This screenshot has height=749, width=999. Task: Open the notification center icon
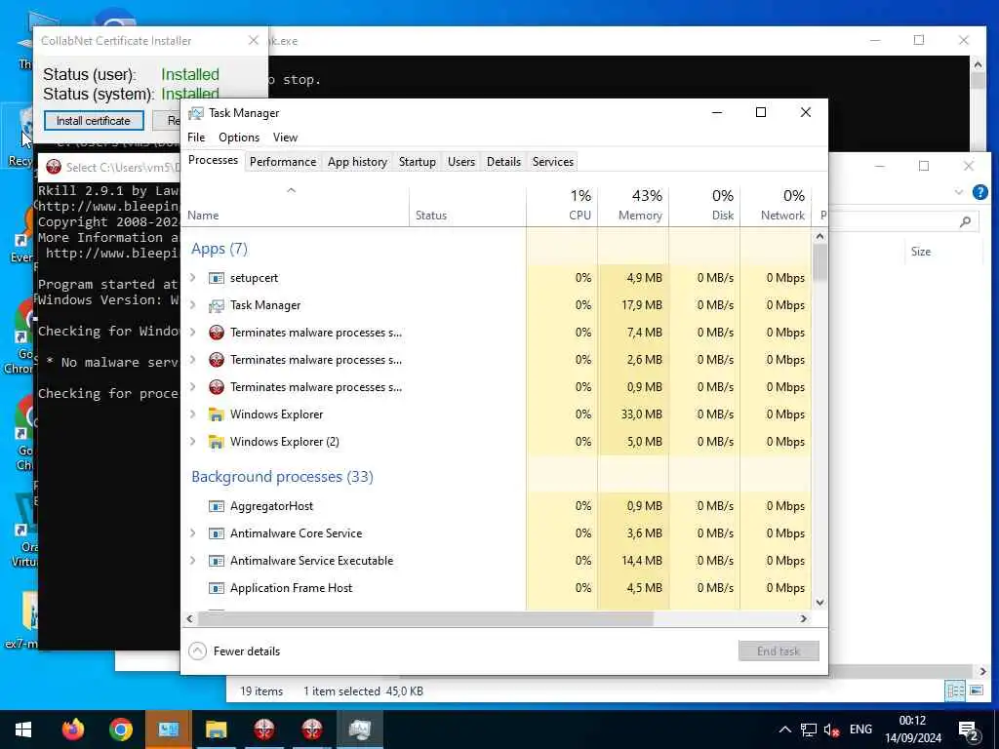pos(969,729)
